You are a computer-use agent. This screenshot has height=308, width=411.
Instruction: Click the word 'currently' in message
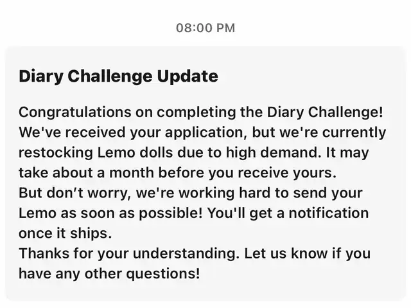click(x=354, y=132)
